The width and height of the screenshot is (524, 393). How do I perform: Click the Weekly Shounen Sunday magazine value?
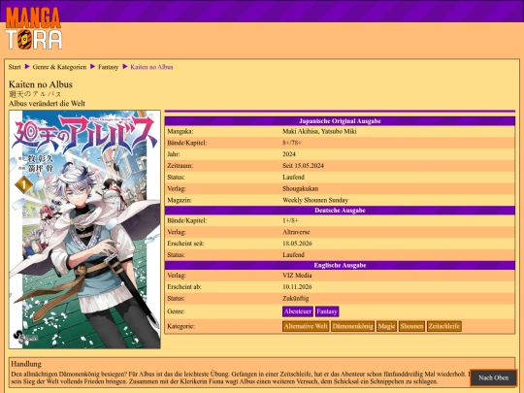(x=315, y=200)
